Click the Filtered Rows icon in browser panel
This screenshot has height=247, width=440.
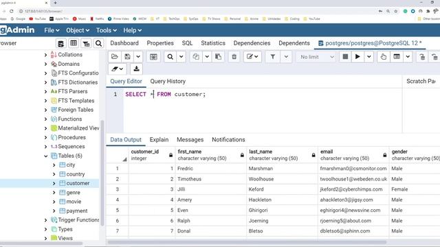tap(86, 43)
